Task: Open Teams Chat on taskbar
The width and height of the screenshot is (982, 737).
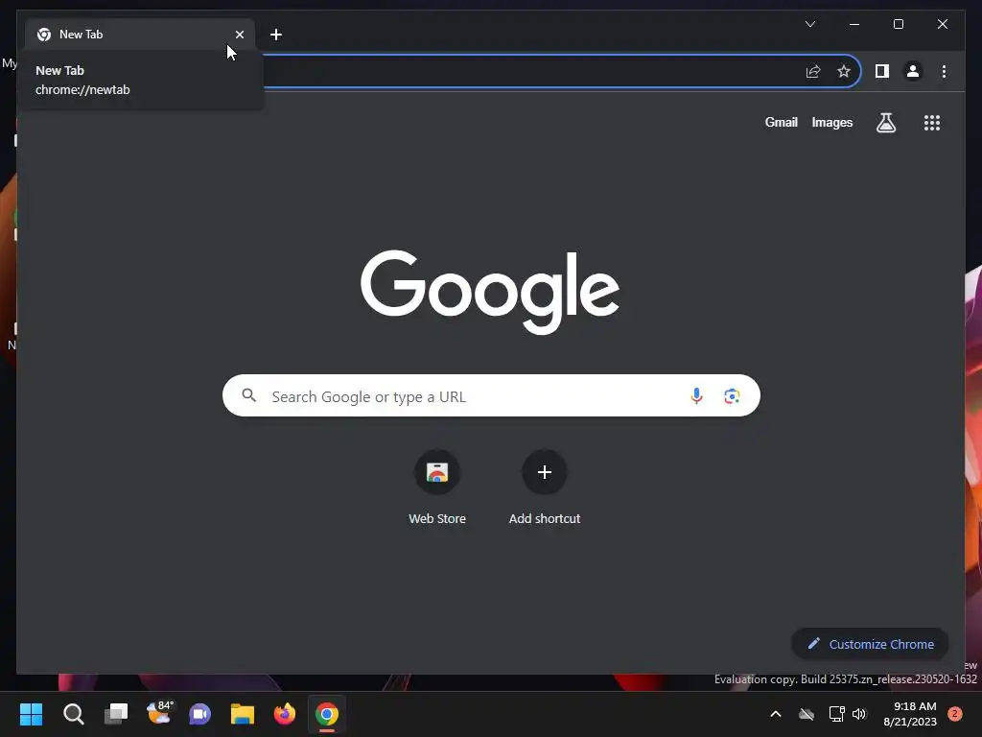Action: tap(199, 714)
